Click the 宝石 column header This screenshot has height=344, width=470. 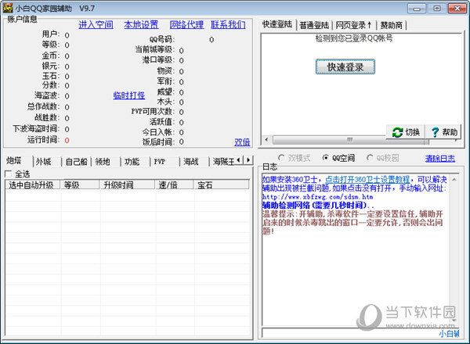221,185
